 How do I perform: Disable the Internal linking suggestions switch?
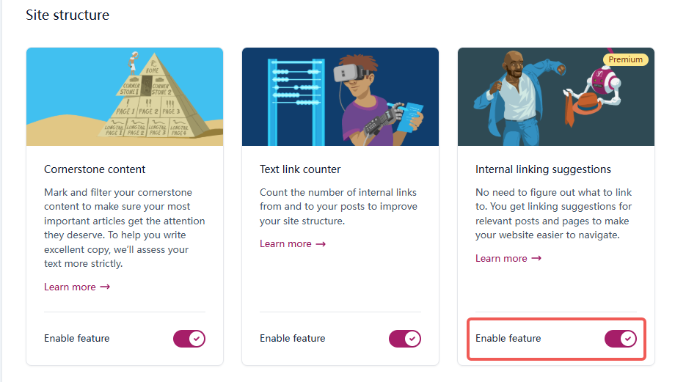tap(620, 338)
